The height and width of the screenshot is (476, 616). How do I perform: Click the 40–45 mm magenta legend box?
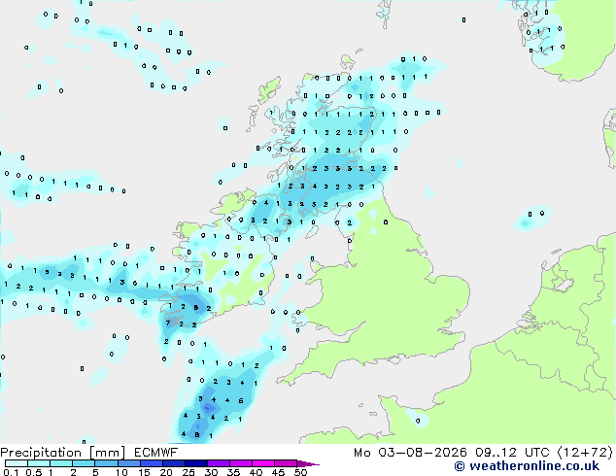pos(263,463)
